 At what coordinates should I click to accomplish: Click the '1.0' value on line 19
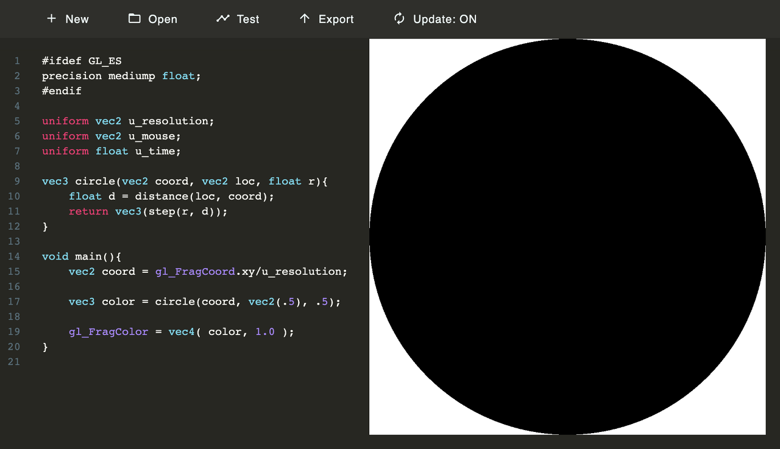pyautogui.click(x=265, y=332)
